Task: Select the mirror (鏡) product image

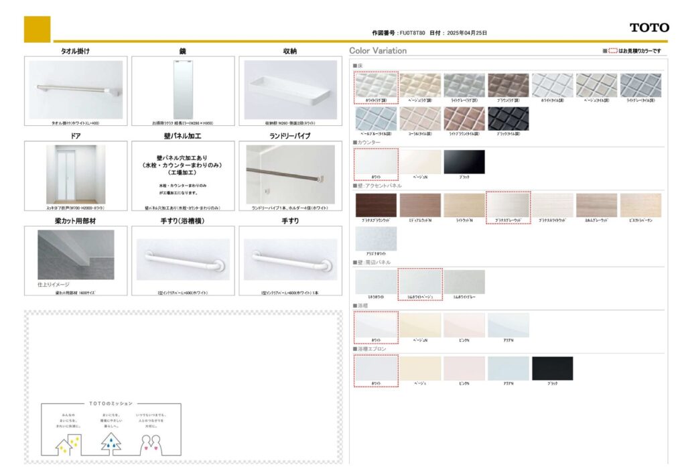Action: 183,89
